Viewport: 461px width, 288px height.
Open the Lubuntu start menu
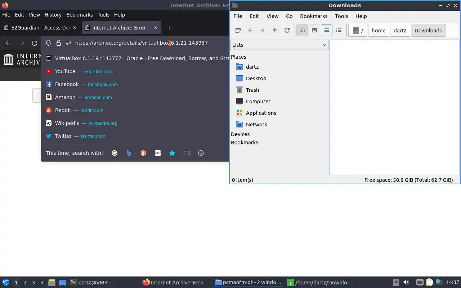pyautogui.click(x=6, y=283)
